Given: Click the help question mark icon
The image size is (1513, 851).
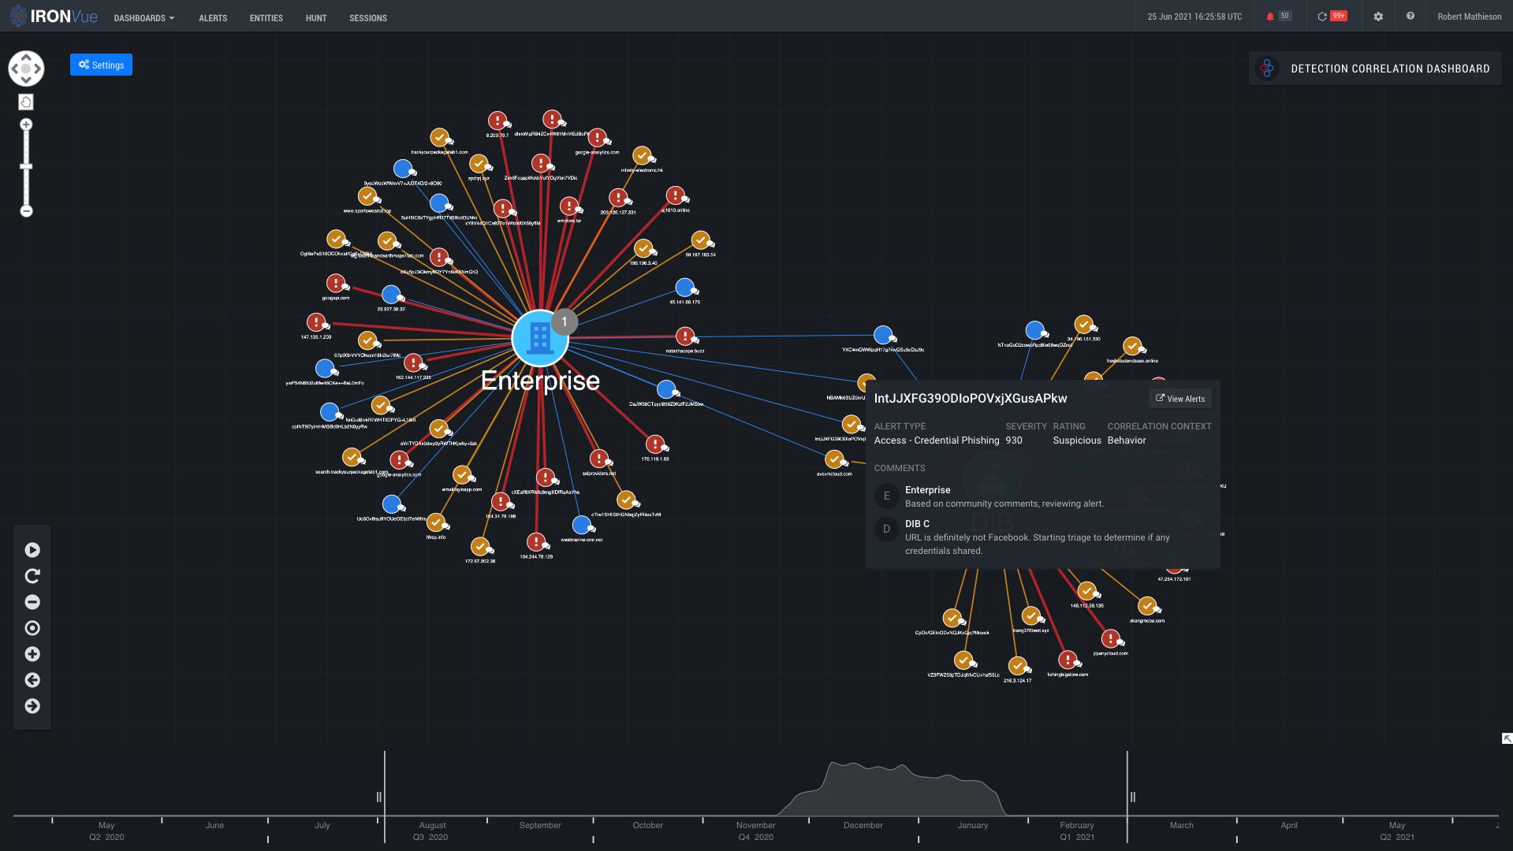Looking at the screenshot, I should [x=1411, y=17].
